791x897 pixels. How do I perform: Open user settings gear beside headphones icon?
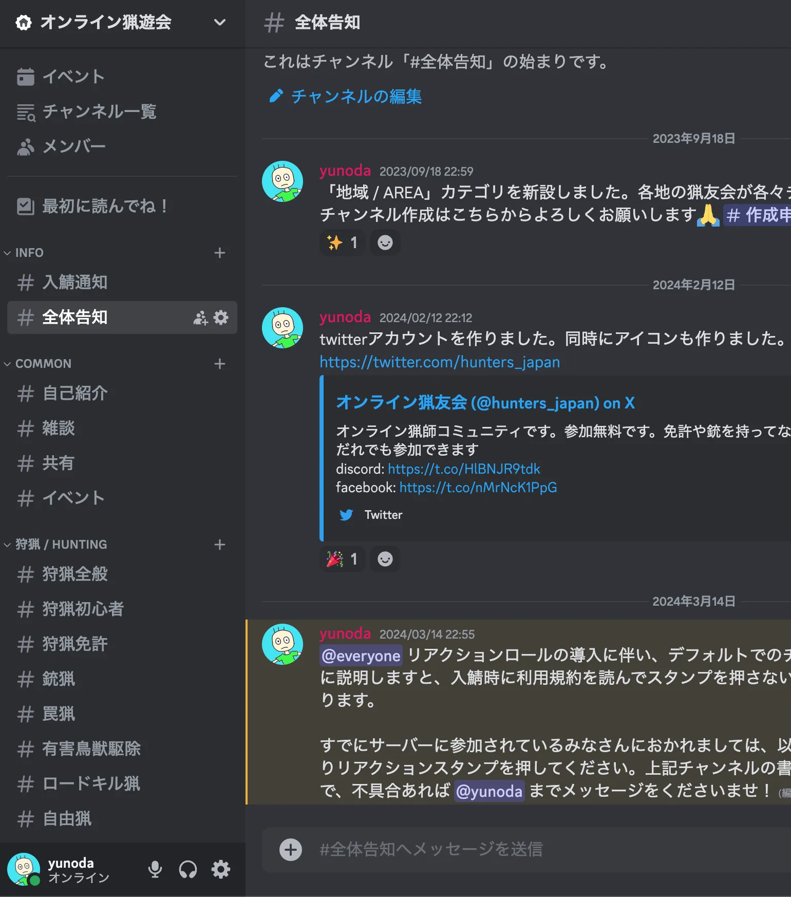click(221, 869)
